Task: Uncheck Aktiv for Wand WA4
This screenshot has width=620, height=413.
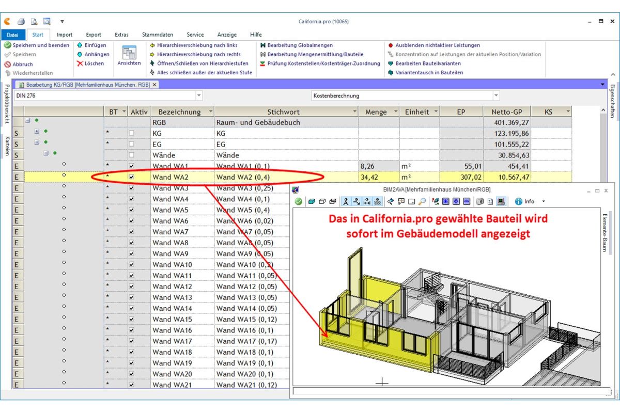Action: click(131, 199)
